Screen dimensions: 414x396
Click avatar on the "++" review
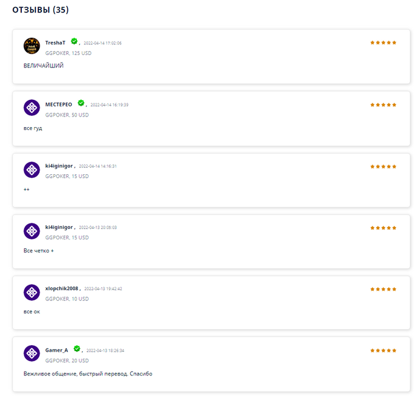[x=31, y=170]
